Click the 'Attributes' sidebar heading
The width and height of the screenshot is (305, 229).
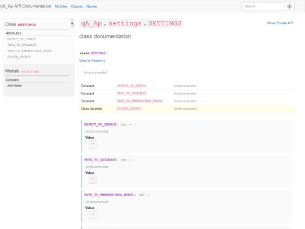pos(14,33)
